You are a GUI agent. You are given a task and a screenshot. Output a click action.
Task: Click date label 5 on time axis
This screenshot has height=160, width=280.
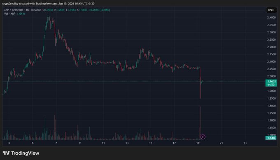coord(33,143)
